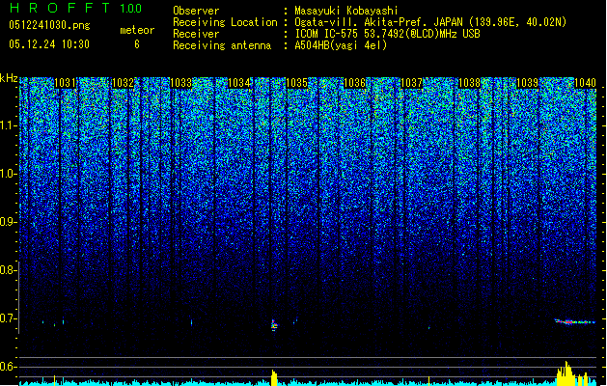This screenshot has width=607, height=386.
Task: Click the Receiver field label
Action: tap(196, 34)
